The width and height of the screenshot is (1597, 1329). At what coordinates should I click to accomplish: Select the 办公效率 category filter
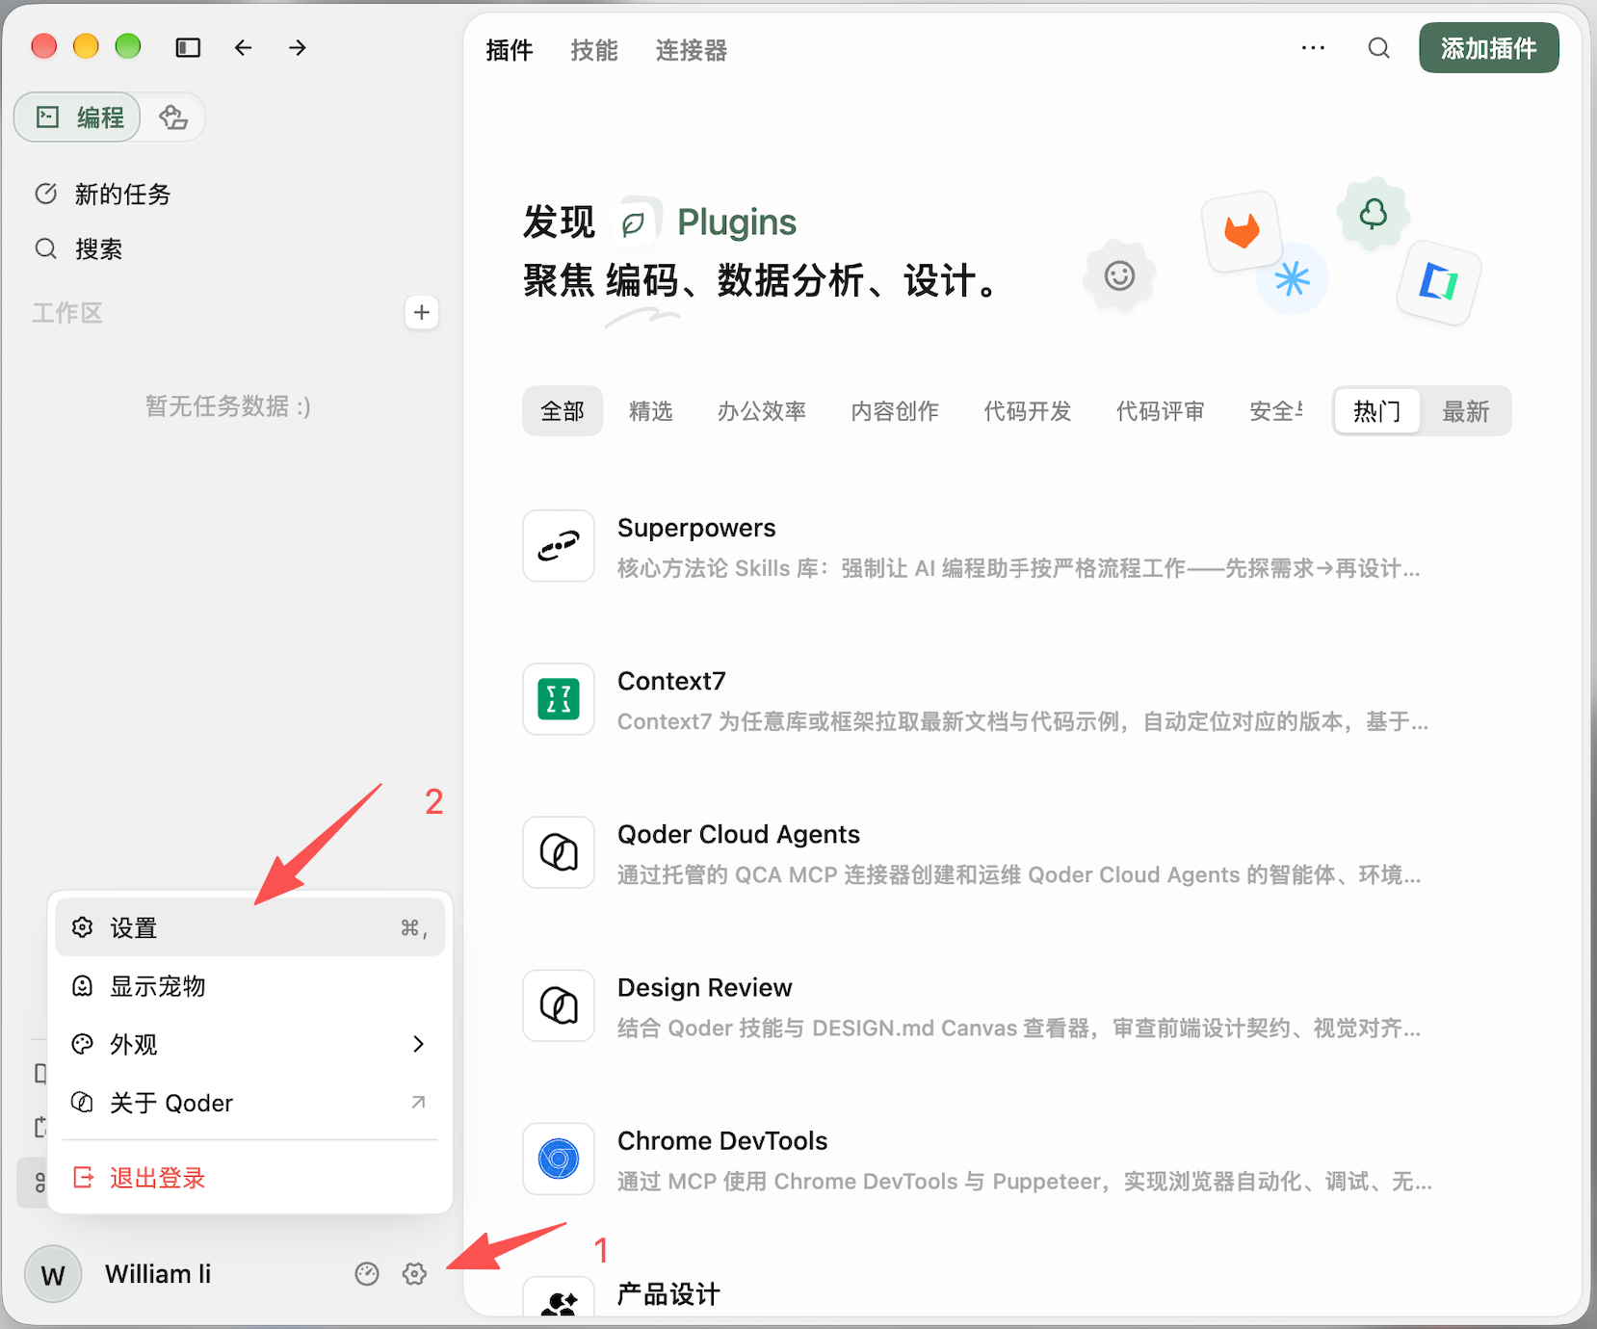762,411
